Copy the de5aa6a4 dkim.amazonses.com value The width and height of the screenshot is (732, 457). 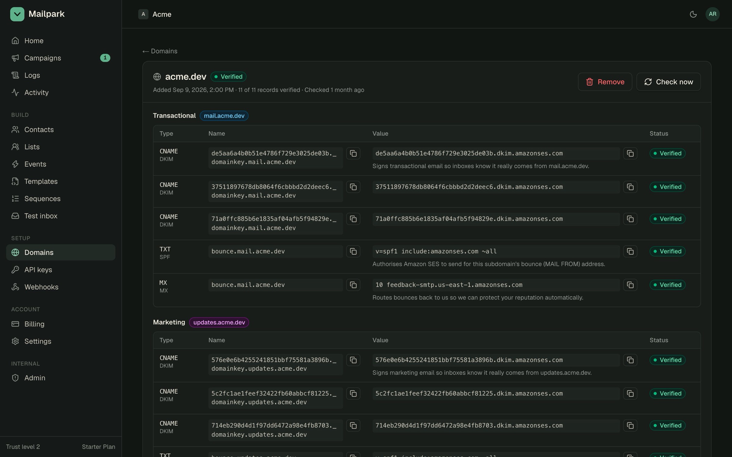point(630,154)
